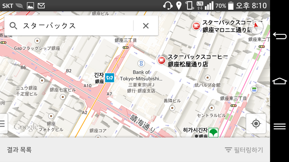Tap the 晴海通り street label

pyautogui.click(x=143, y=124)
